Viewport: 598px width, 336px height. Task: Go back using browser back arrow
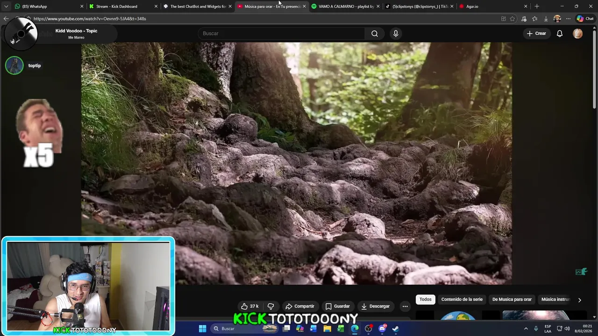click(x=6, y=19)
